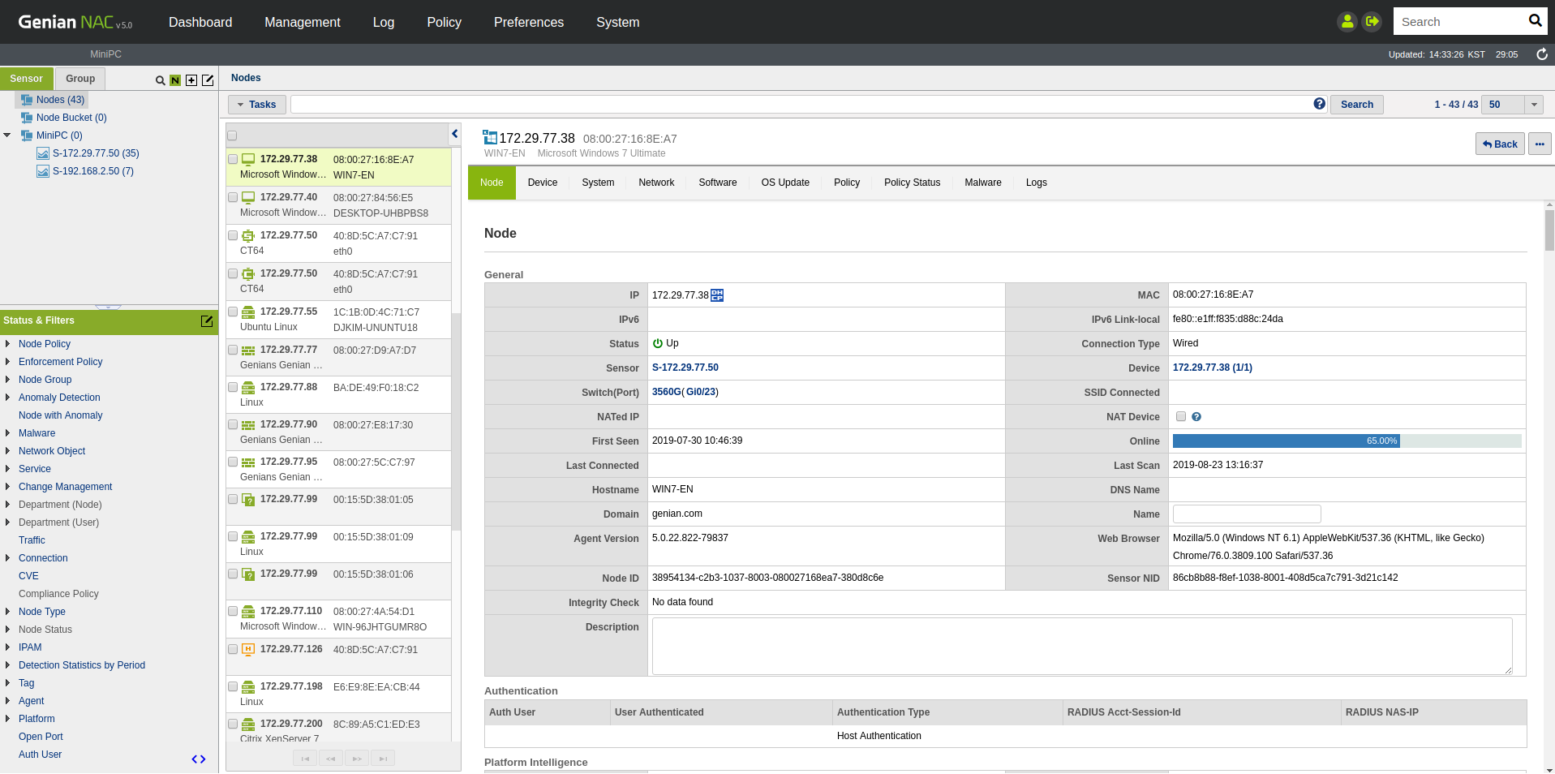Check the box for node 172.29.77.40
The width and height of the screenshot is (1555, 774).
[234, 197]
